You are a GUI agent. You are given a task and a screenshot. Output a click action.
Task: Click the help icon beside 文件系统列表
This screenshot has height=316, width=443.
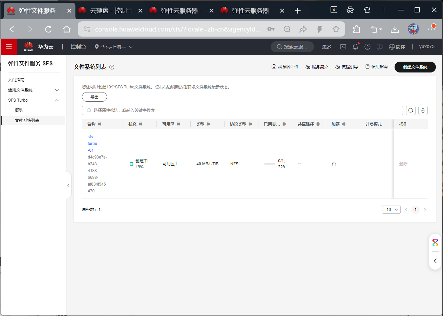pyautogui.click(x=112, y=67)
